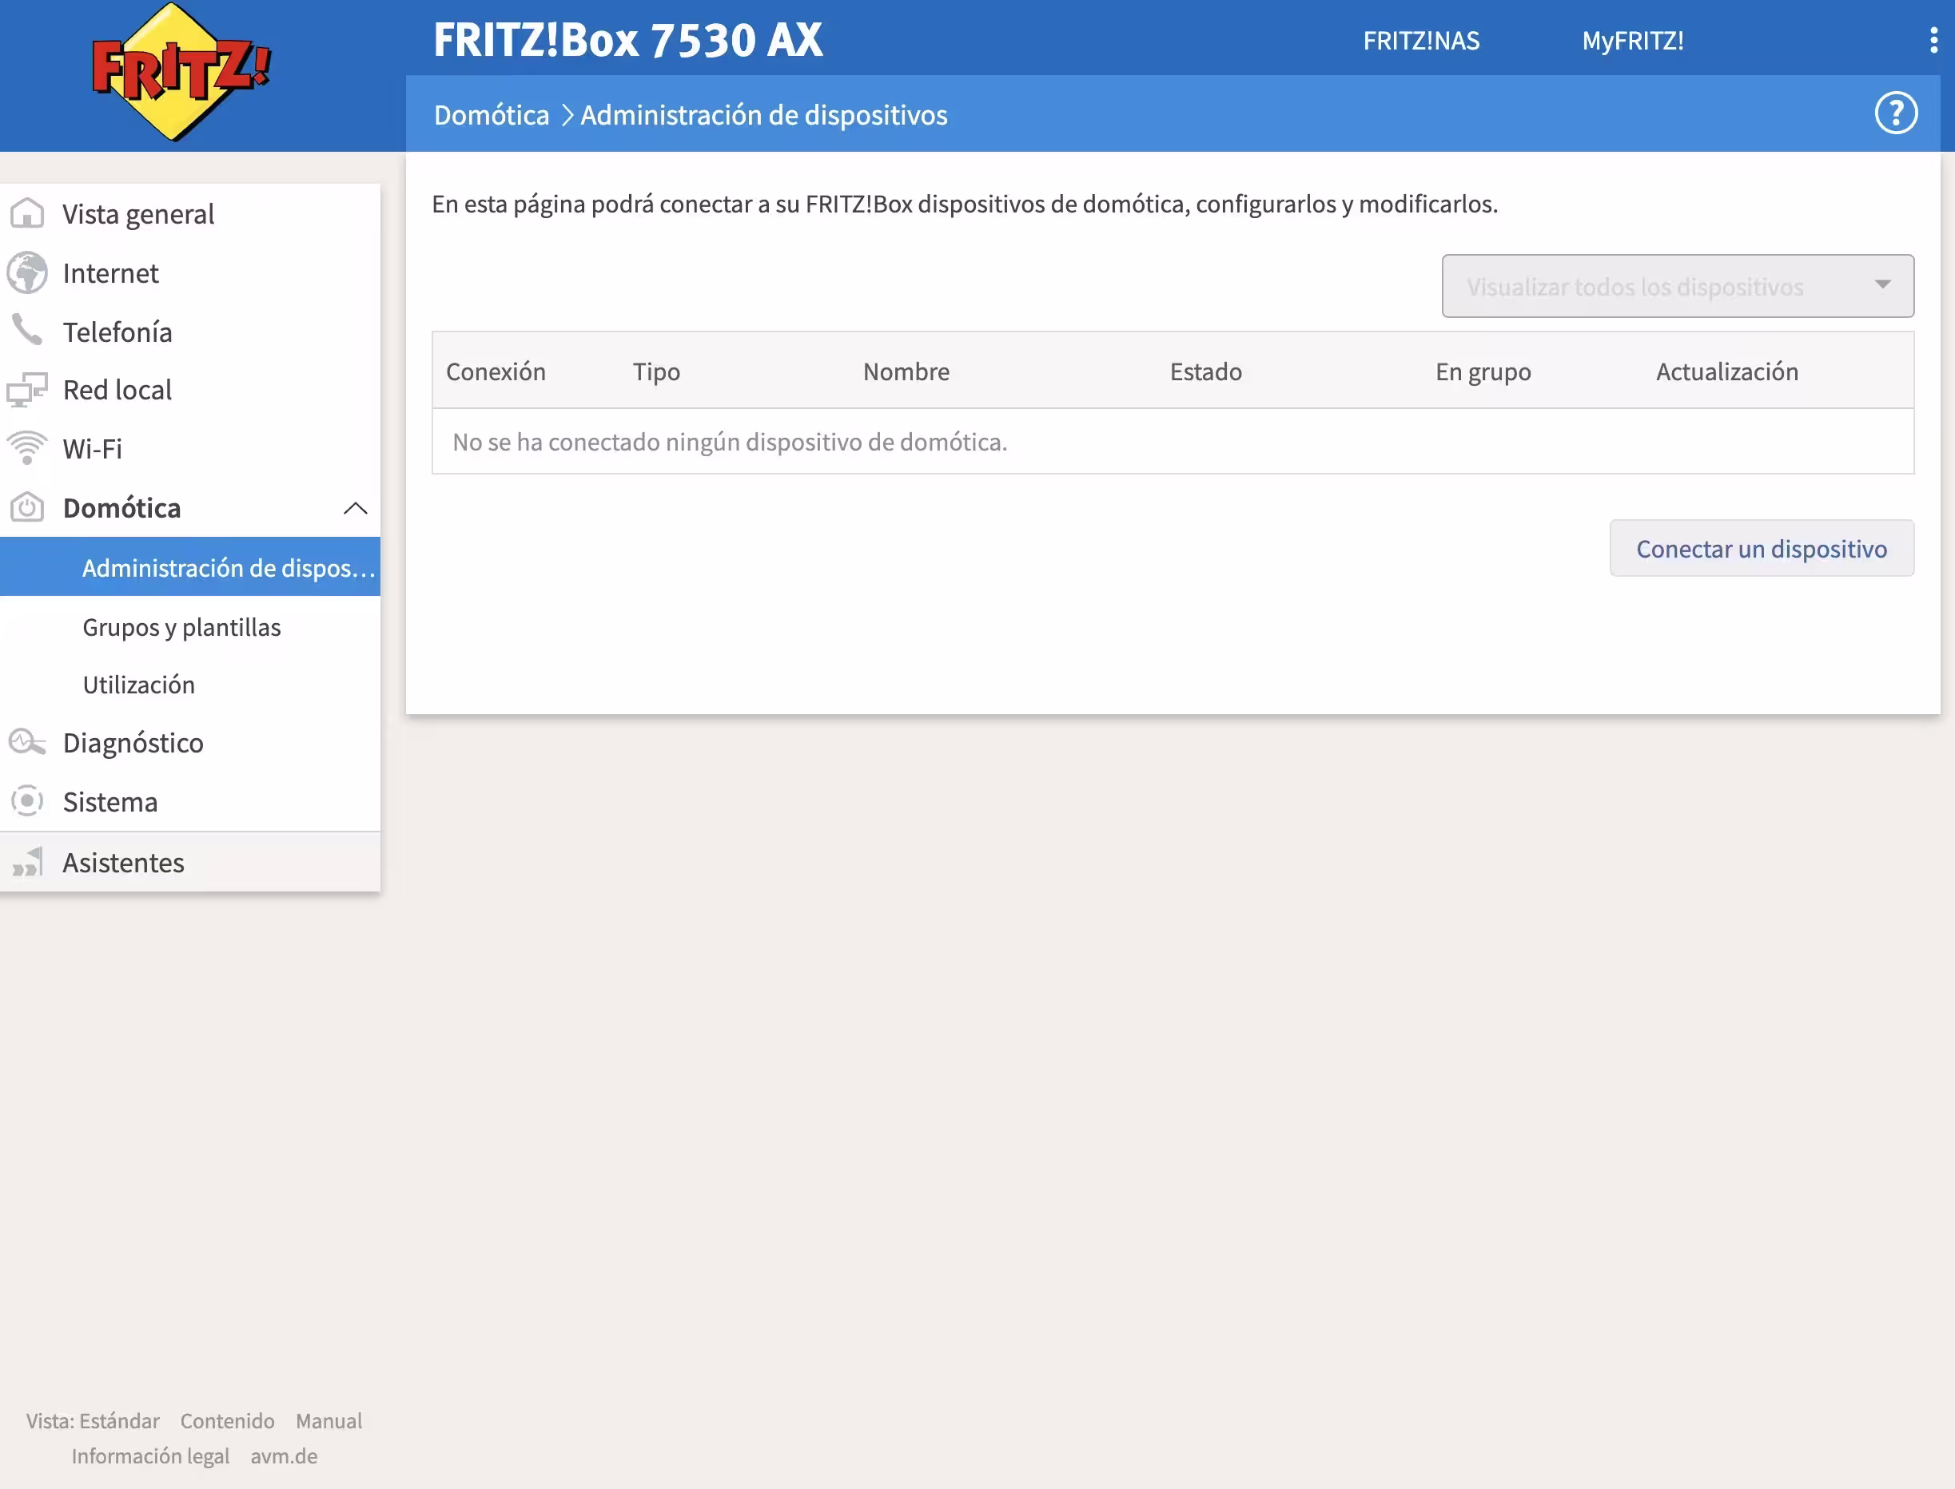Open the help question mark icon
Screen dimensions: 1955x1489
[x=1896, y=113]
